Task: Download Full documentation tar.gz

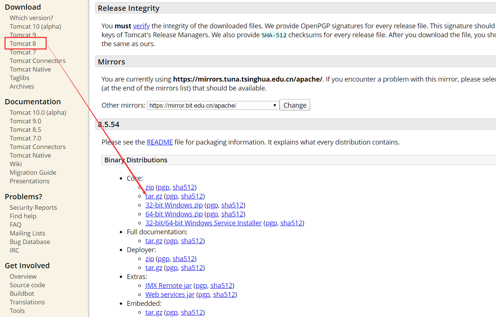Action: [x=154, y=241]
